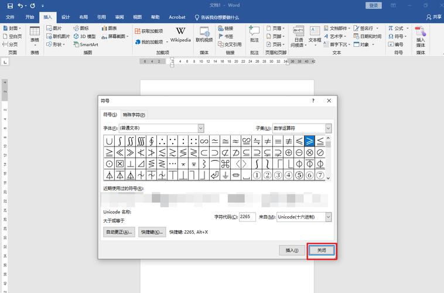Click the Share (共享) button

coord(434,17)
